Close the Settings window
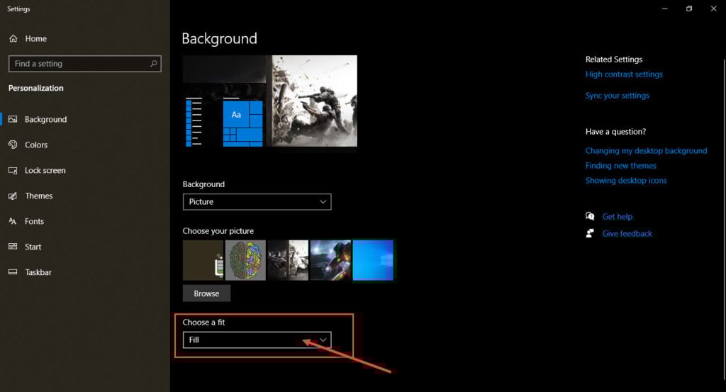This screenshot has height=392, width=726. pos(713,9)
